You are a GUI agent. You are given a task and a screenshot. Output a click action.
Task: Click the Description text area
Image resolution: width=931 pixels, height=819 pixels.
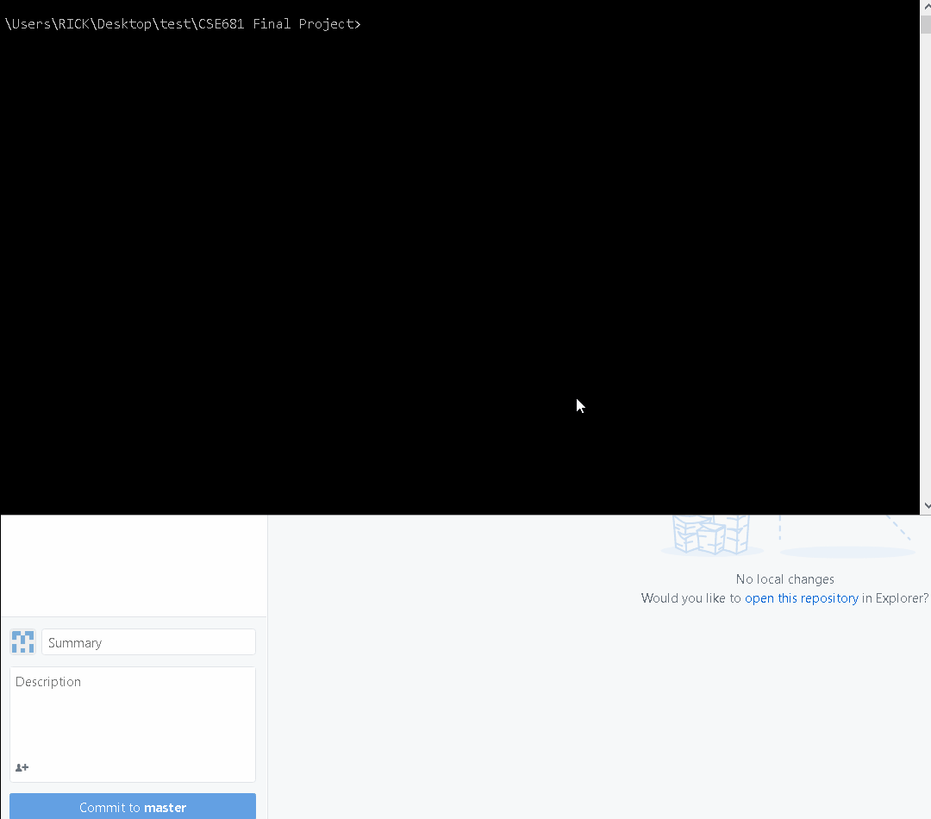pos(133,724)
